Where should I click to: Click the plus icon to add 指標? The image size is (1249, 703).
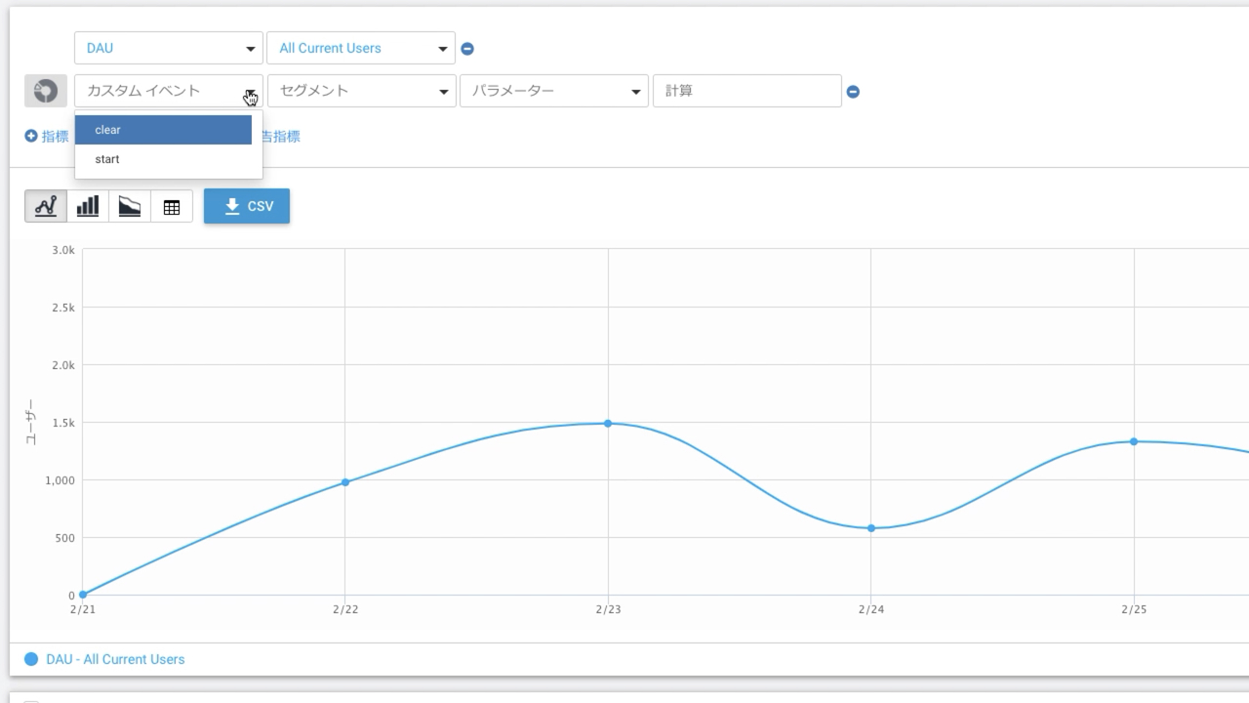tap(31, 137)
